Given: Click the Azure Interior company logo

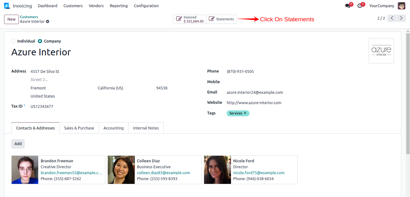Looking at the screenshot, I should pyautogui.click(x=381, y=51).
